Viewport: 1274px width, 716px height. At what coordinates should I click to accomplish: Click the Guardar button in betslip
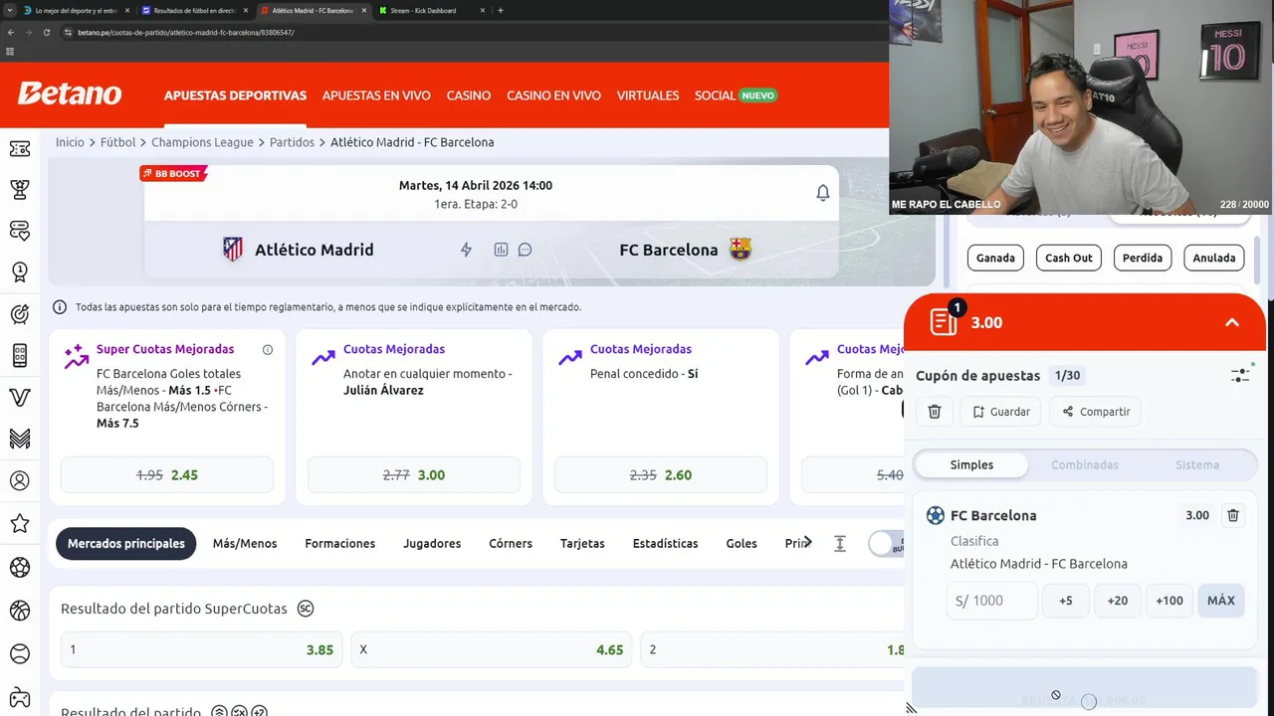click(1000, 412)
